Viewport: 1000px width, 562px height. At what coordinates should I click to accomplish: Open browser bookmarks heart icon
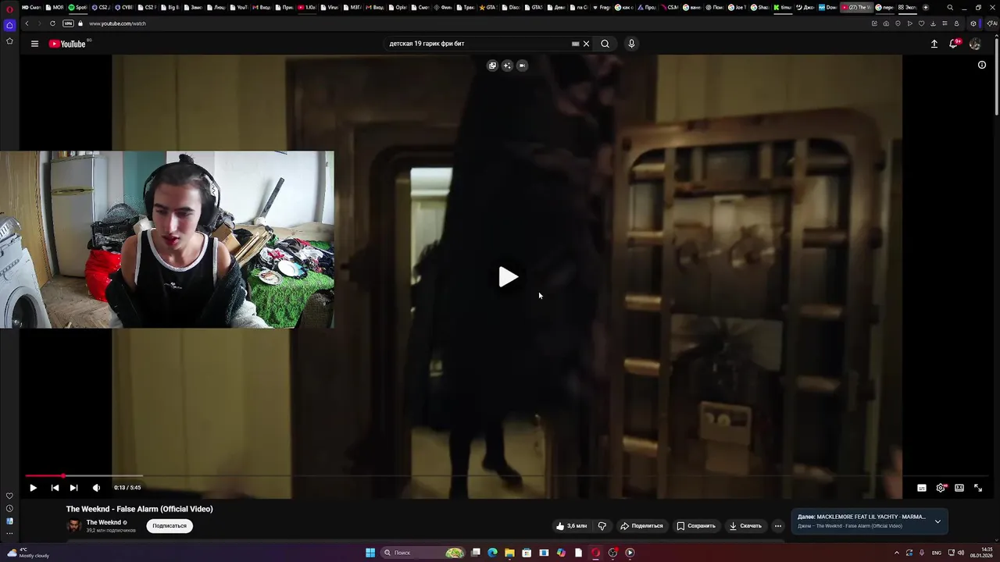tap(921, 23)
